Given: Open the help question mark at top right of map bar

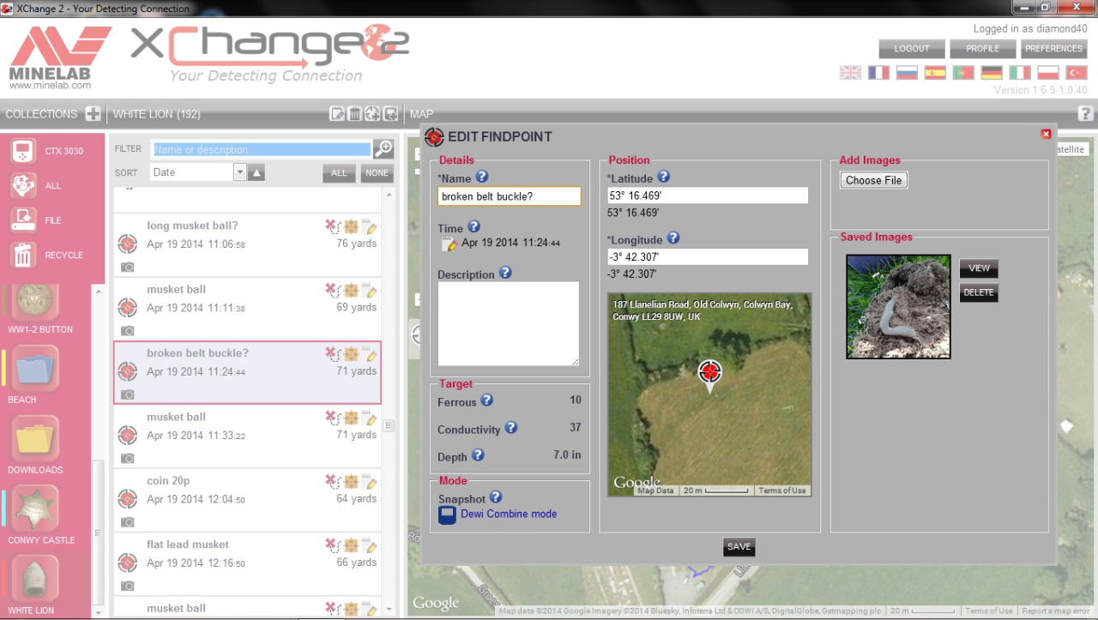Looking at the screenshot, I should click(1084, 113).
